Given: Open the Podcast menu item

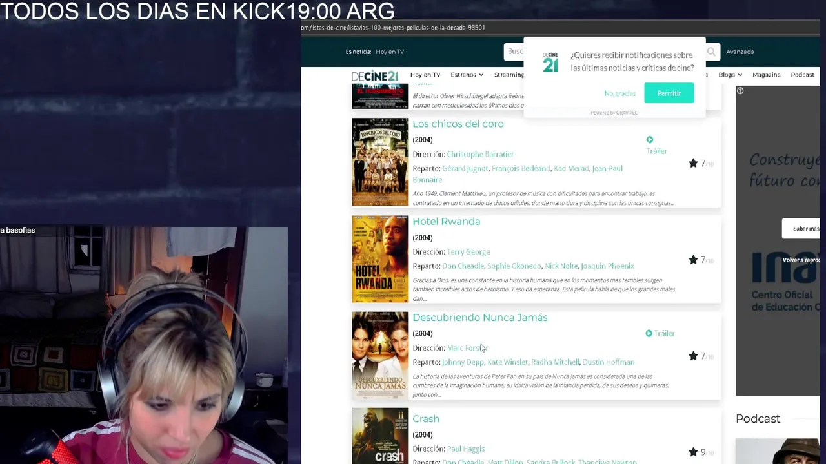Looking at the screenshot, I should [x=802, y=75].
